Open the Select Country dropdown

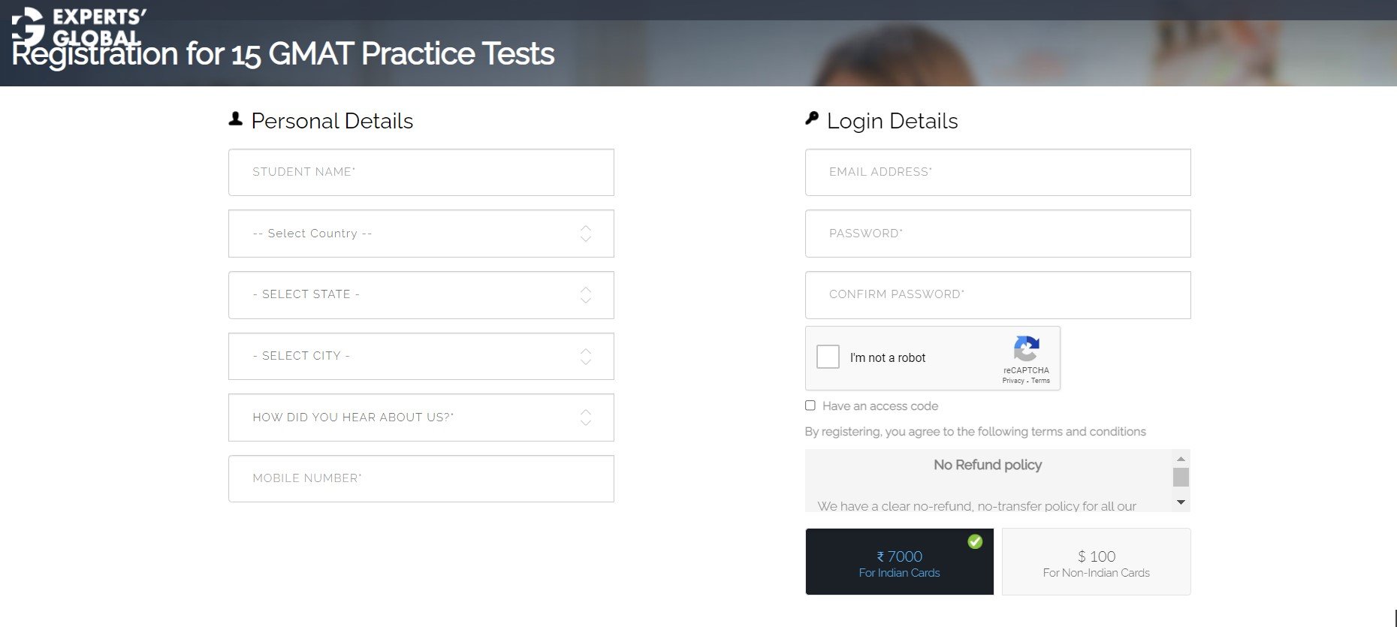421,234
